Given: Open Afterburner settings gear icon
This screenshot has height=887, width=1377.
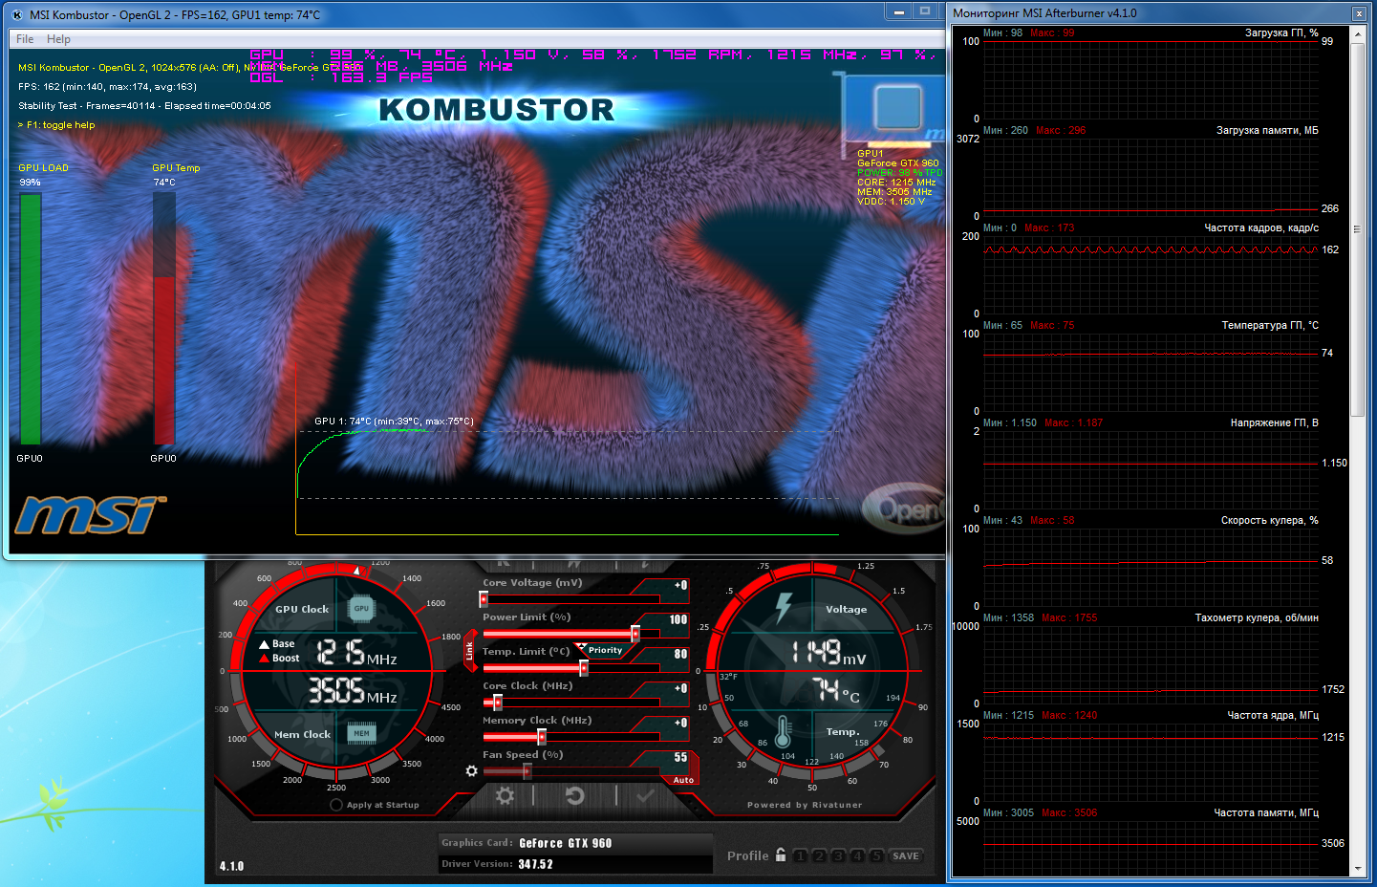Looking at the screenshot, I should [506, 795].
